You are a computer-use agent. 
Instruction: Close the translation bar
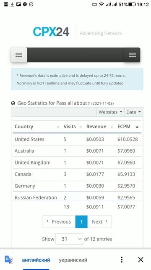(141, 260)
